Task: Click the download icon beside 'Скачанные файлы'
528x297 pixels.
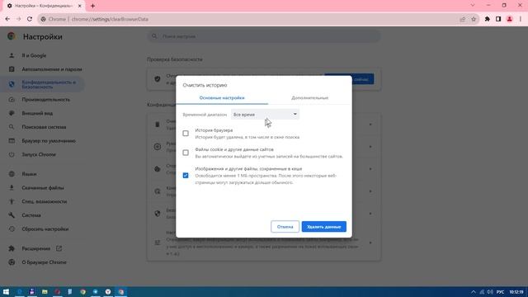Action: pos(12,188)
